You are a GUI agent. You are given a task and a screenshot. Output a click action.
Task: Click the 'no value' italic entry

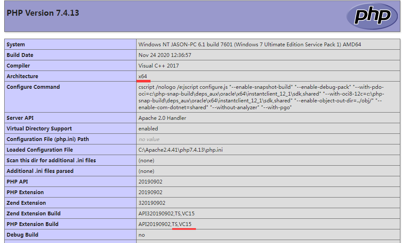coord(149,139)
